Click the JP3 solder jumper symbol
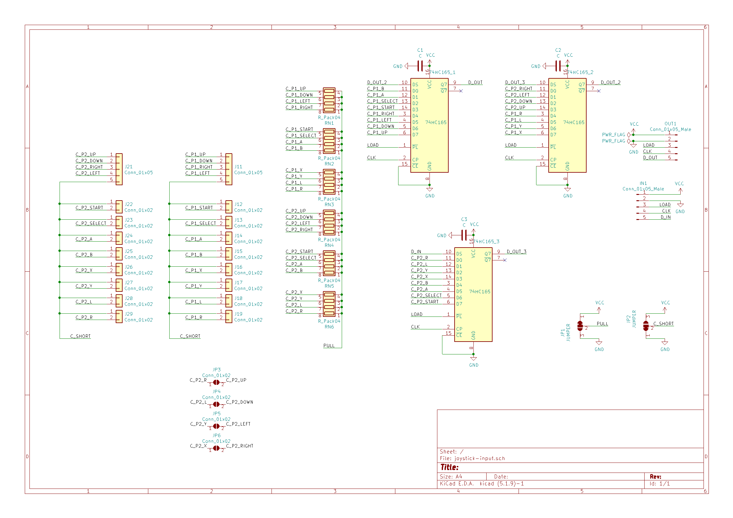This screenshot has height=518, width=733. [x=216, y=382]
